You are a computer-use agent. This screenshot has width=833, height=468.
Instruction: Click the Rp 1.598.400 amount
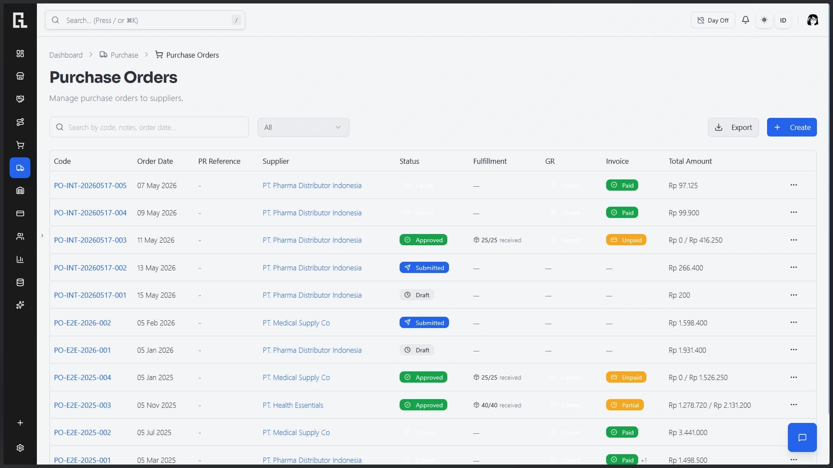tap(688, 323)
